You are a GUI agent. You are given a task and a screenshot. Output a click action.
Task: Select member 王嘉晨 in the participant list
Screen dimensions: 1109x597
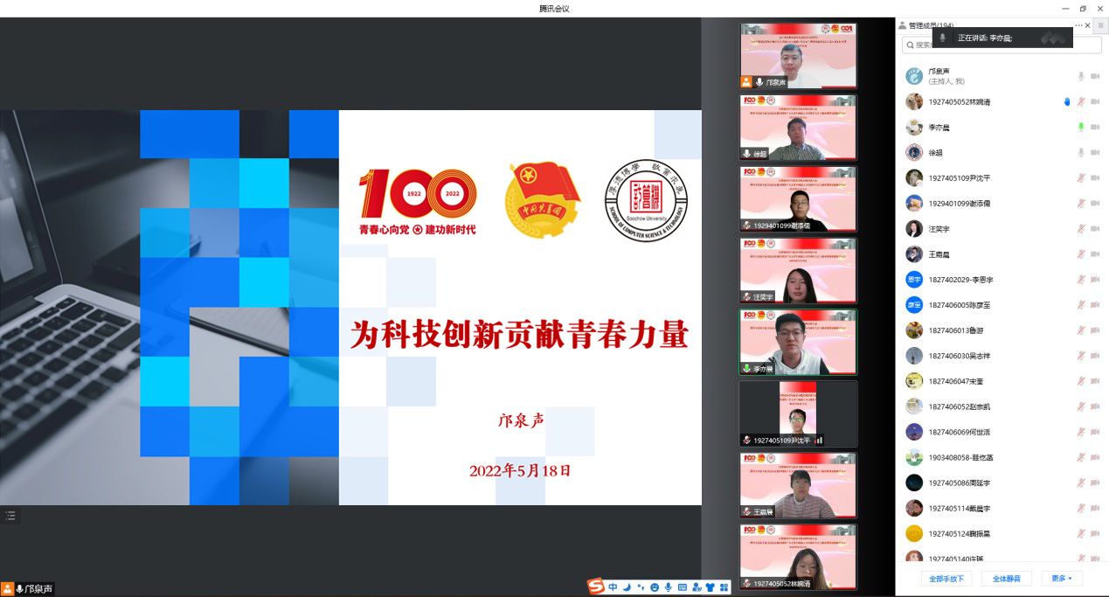coord(939,254)
